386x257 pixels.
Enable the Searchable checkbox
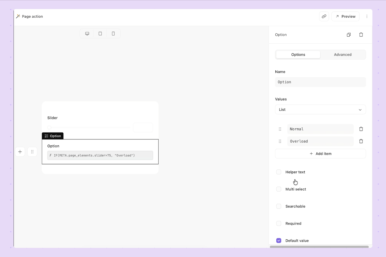(x=279, y=206)
